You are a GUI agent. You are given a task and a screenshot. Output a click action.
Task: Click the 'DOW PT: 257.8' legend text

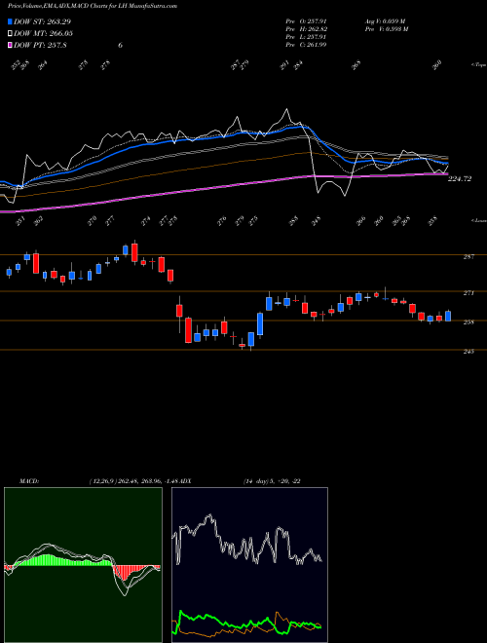click(40, 45)
